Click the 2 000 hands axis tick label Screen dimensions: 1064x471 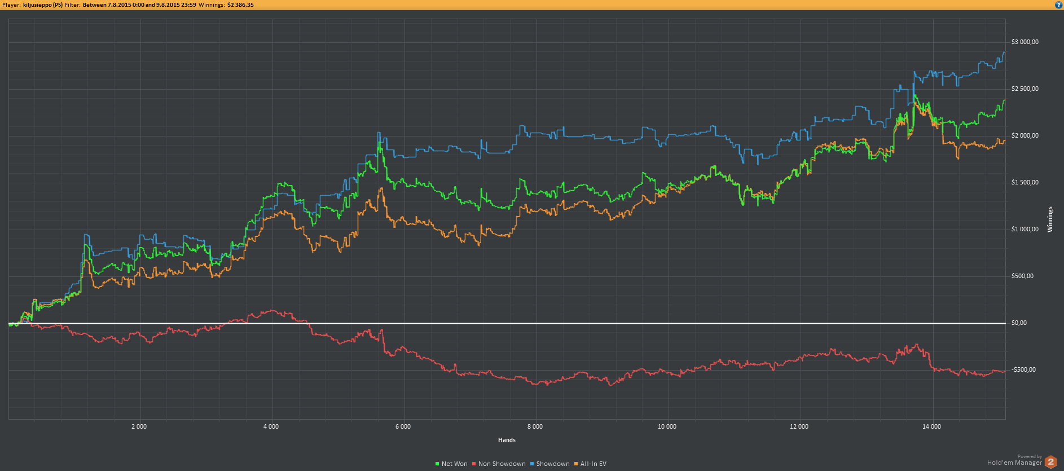pos(139,426)
